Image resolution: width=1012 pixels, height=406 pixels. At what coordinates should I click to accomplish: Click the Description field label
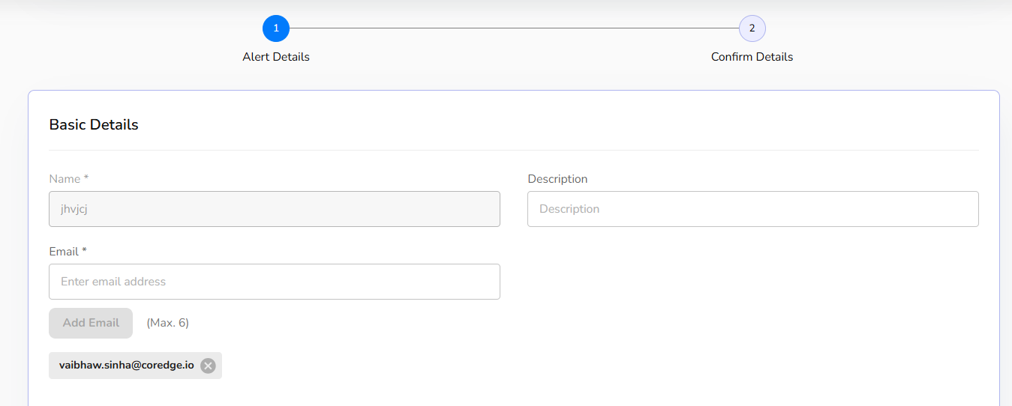(x=557, y=179)
